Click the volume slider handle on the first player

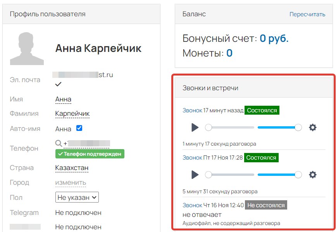pyautogui.click(x=298, y=127)
